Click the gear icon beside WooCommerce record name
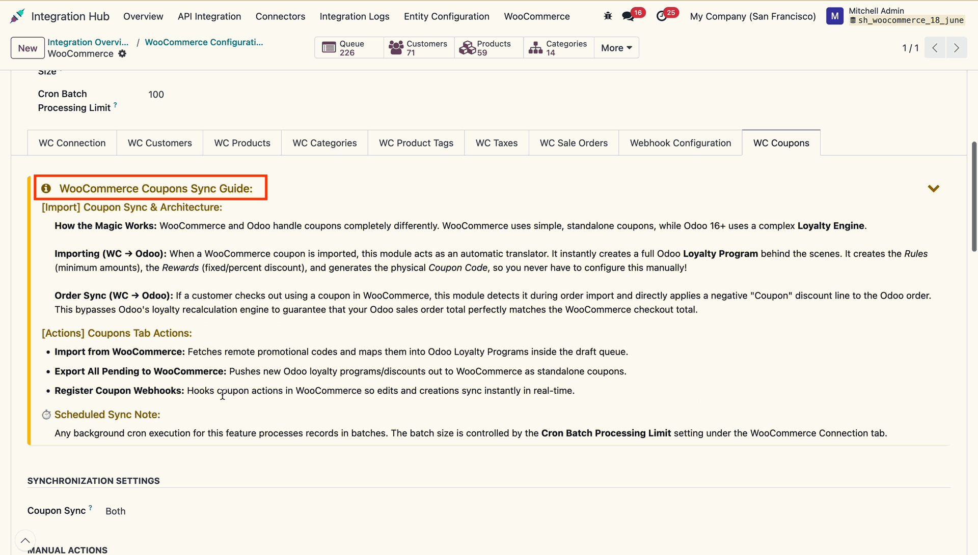 tap(122, 54)
